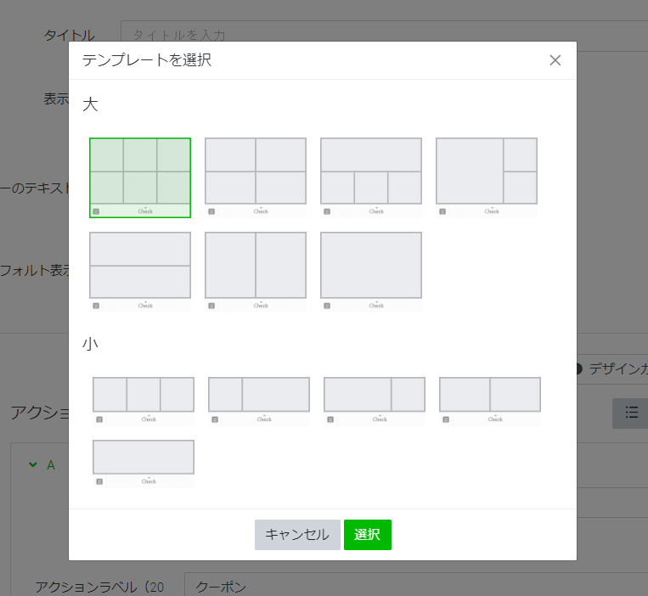Choose small template with two equal halves

coord(490,400)
